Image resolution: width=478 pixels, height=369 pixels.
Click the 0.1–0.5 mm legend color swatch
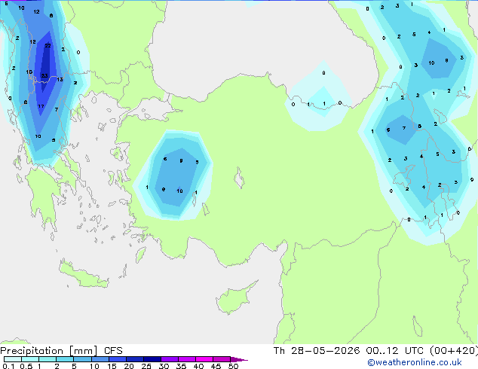[x=13, y=359]
